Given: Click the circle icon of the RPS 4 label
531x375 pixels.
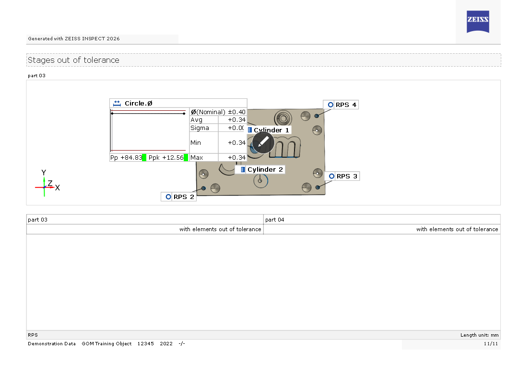Looking at the screenshot, I should pyautogui.click(x=330, y=105).
